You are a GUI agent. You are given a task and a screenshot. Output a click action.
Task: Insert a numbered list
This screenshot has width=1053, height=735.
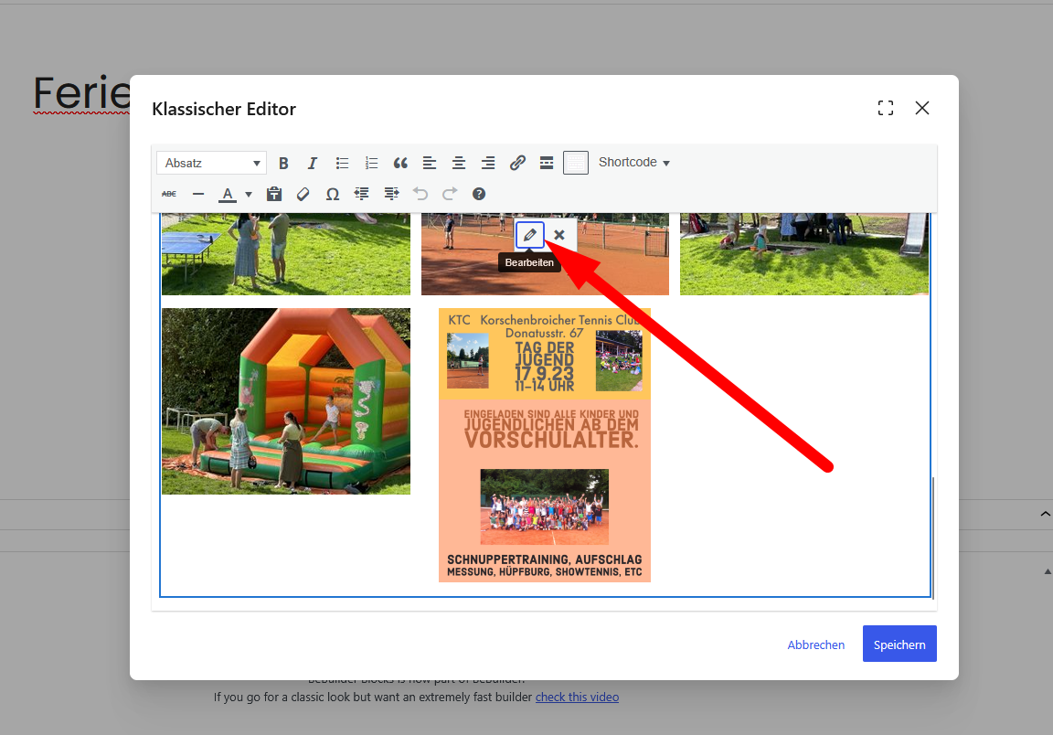point(371,164)
